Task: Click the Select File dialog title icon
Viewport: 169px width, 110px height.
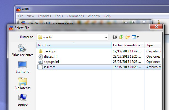Action: click(11, 28)
